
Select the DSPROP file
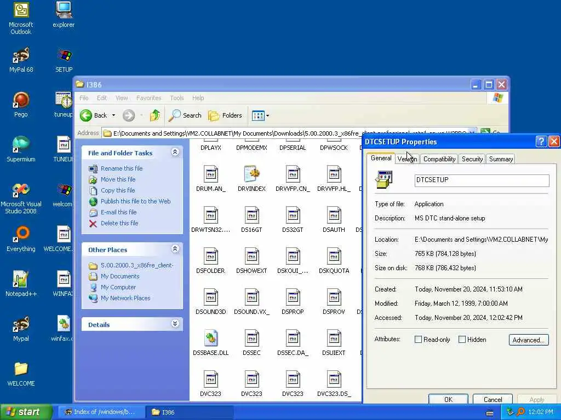(293, 302)
